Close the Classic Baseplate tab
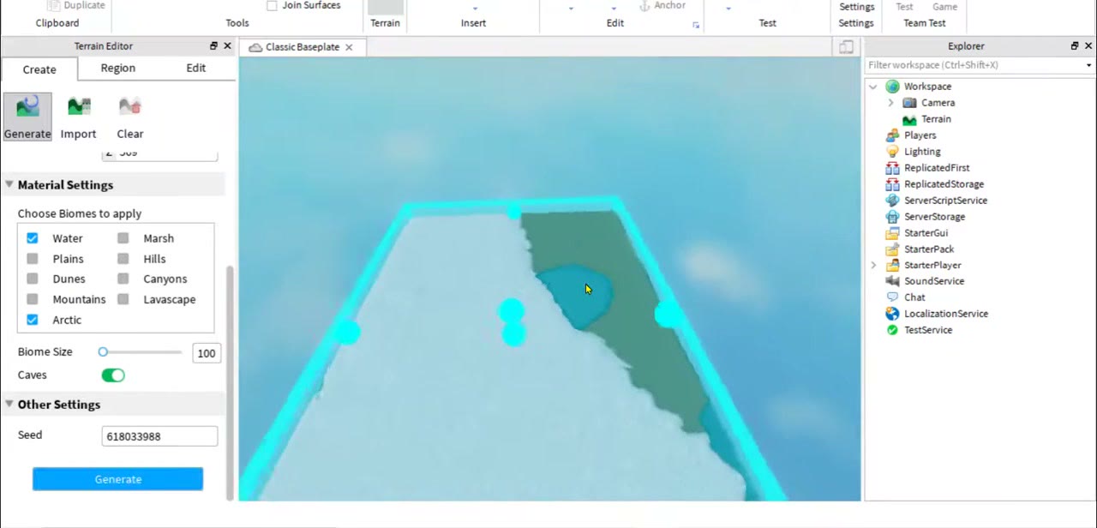The image size is (1097, 528). tap(349, 47)
